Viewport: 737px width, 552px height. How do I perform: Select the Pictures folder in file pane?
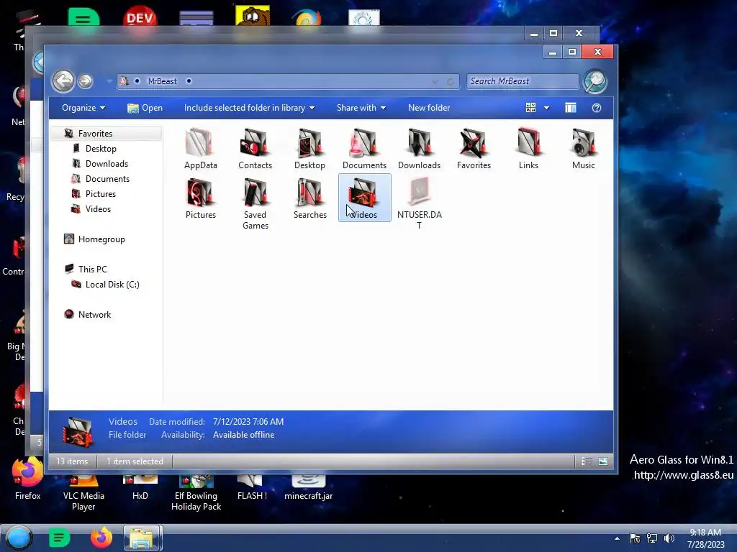(200, 198)
